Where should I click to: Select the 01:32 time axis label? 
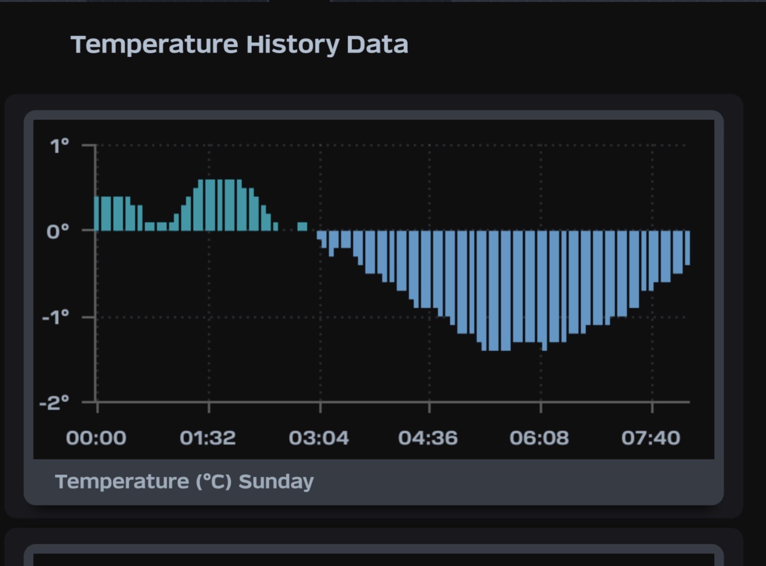pos(208,438)
